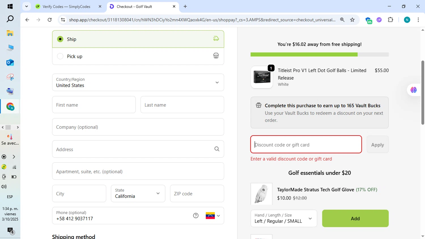Click the ZIP code field

point(197,194)
